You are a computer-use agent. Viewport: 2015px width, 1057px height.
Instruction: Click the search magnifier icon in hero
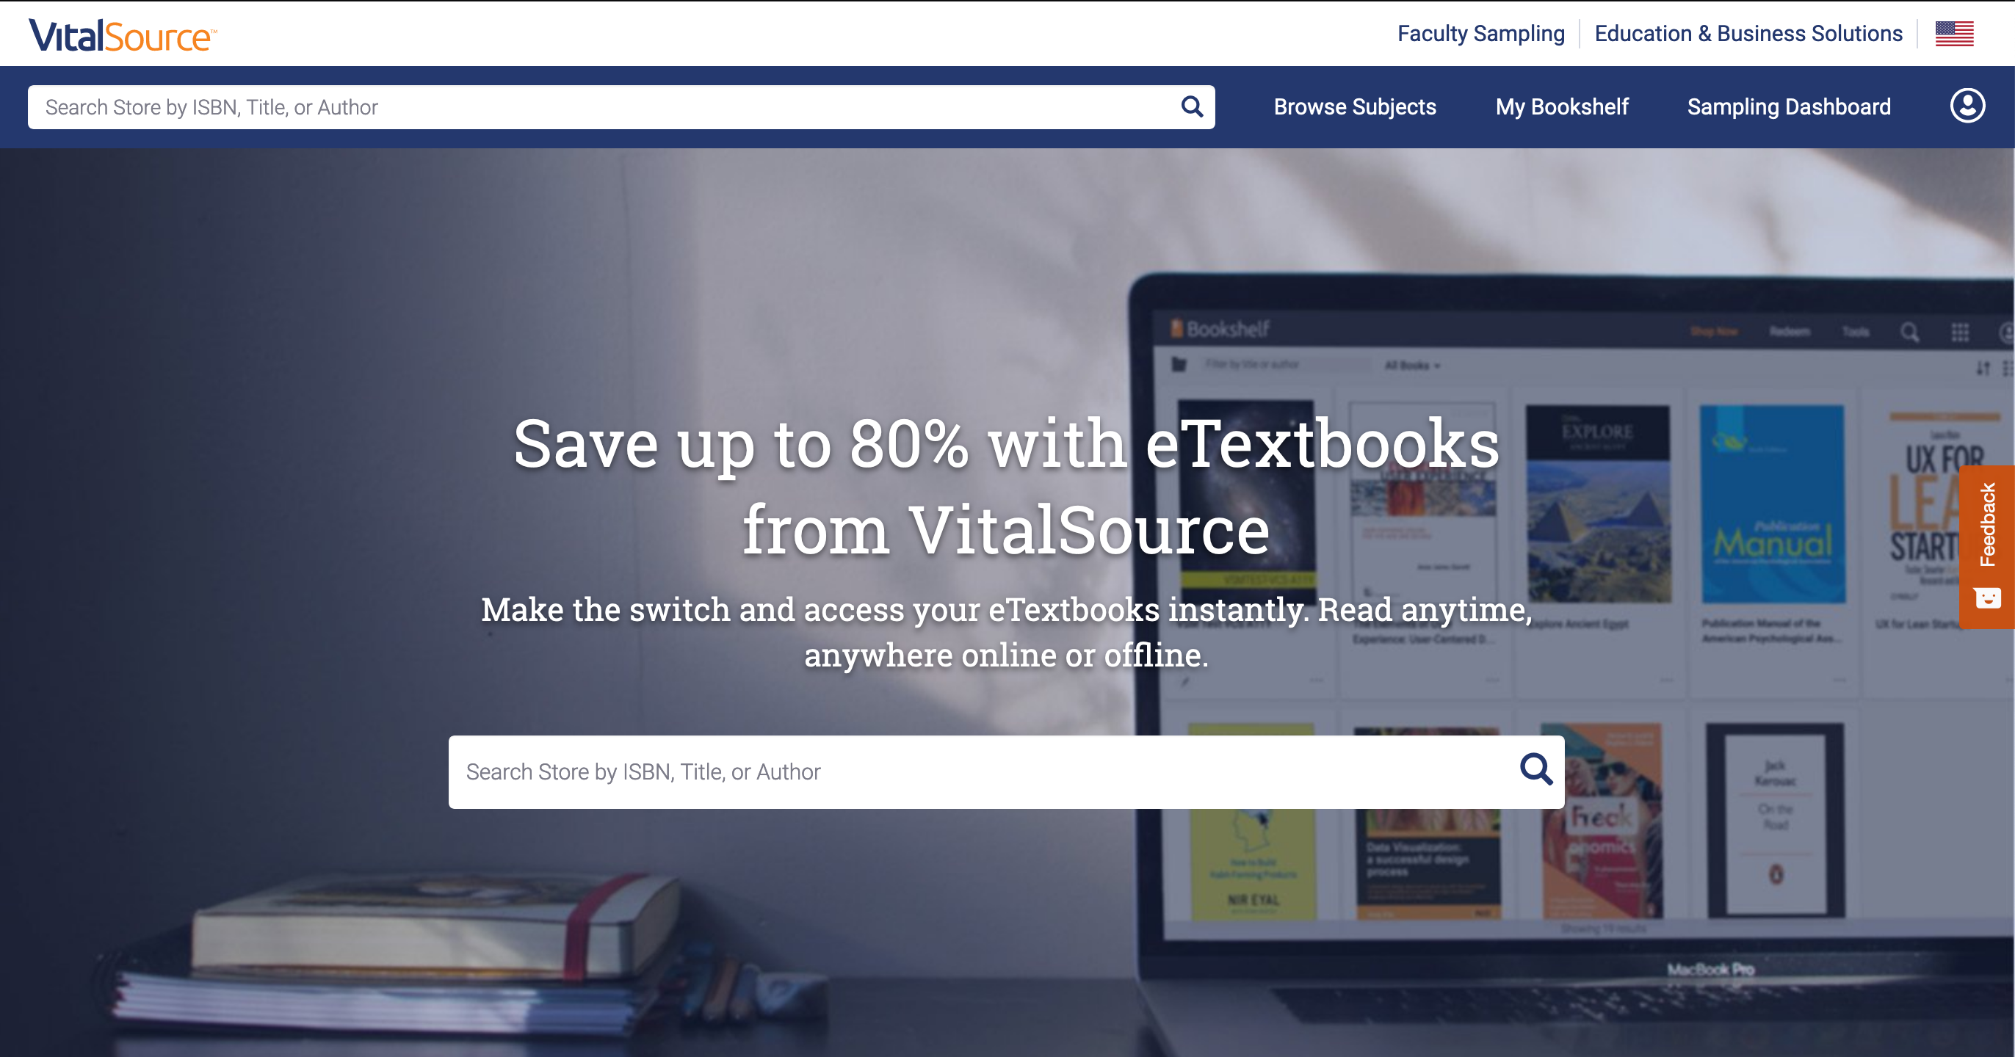pos(1535,771)
